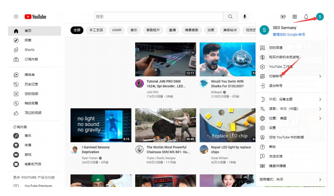Open Would You Swim With Sharks title
The image size is (334, 196).
227,84
